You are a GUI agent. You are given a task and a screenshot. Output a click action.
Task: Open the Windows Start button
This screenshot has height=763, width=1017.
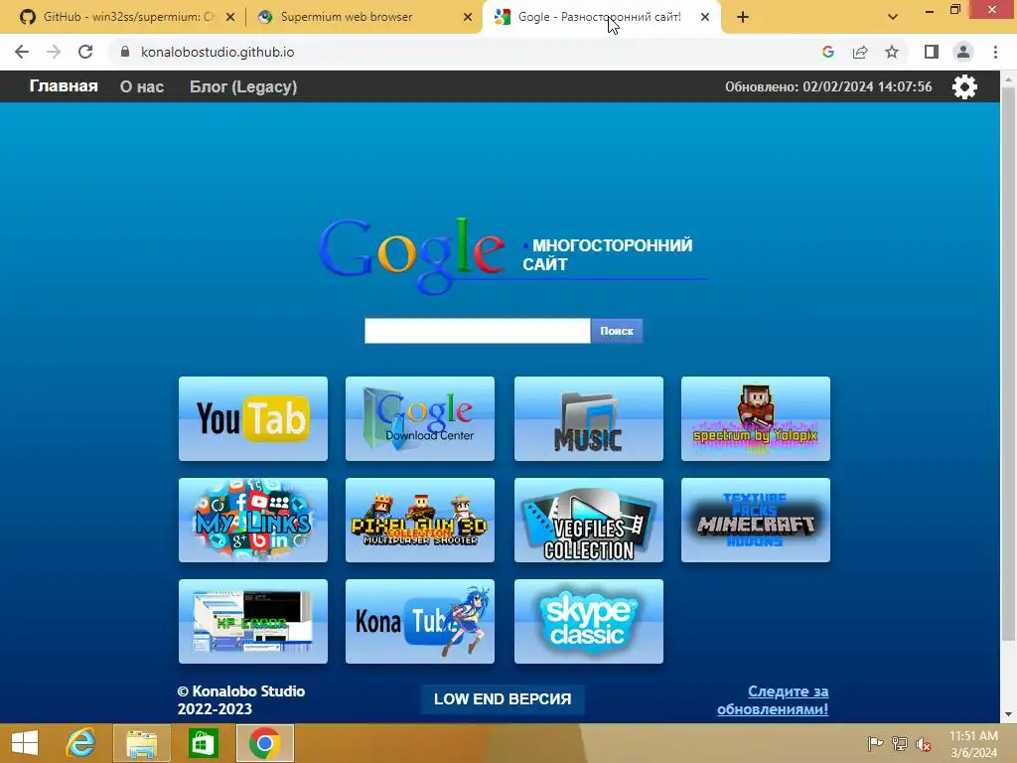25,743
